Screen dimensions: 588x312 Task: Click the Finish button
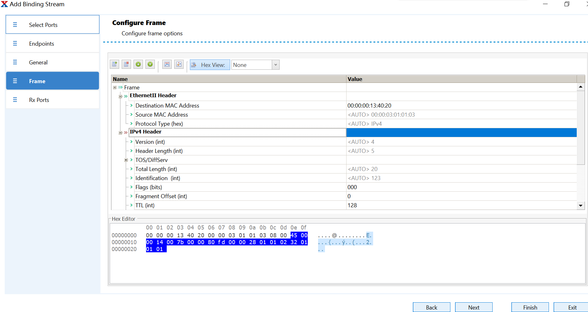click(530, 307)
